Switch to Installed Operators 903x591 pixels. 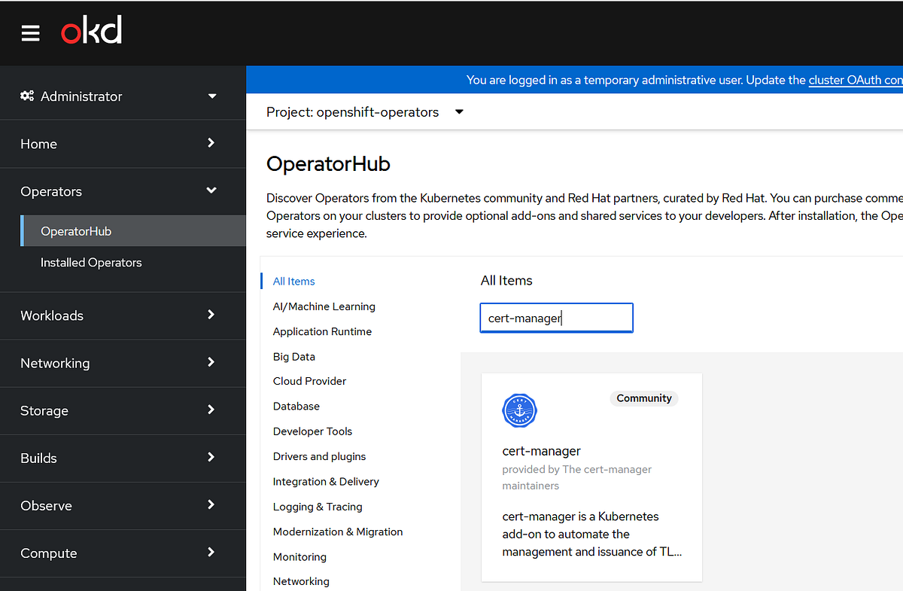91,262
